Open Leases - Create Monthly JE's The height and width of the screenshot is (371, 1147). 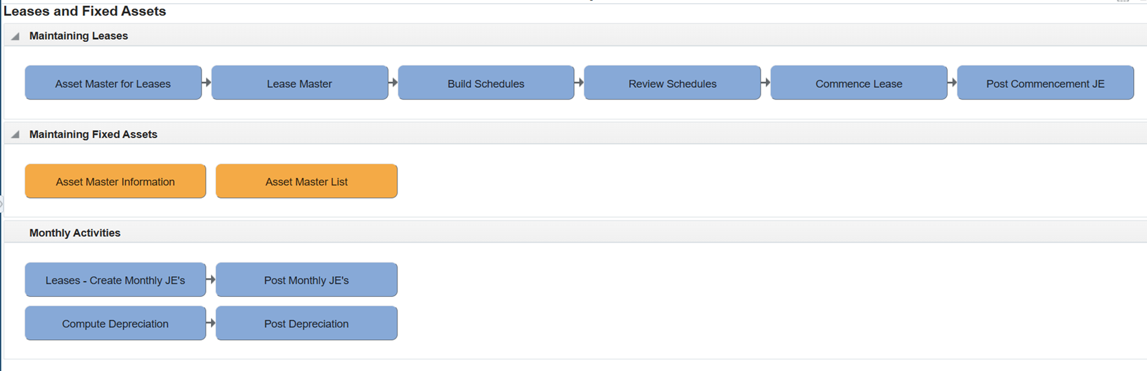click(116, 280)
